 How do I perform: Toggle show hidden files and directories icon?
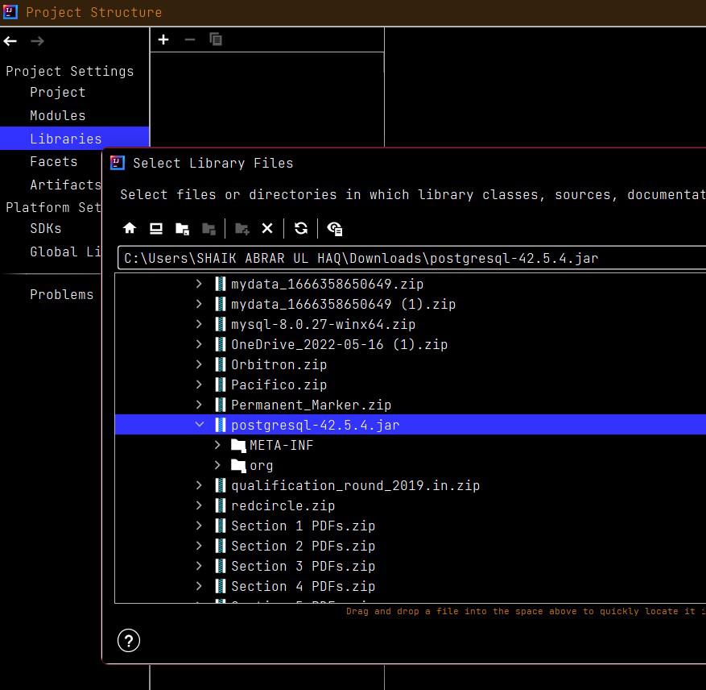[x=335, y=229]
